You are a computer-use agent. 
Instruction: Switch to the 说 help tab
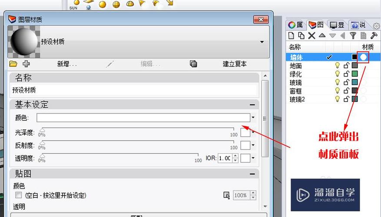point(358,25)
